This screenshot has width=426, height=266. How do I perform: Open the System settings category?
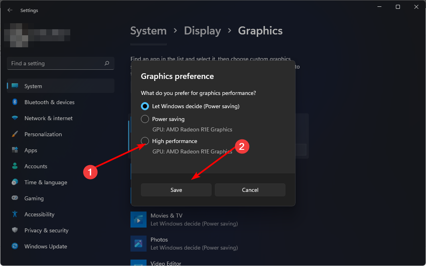tap(60, 86)
